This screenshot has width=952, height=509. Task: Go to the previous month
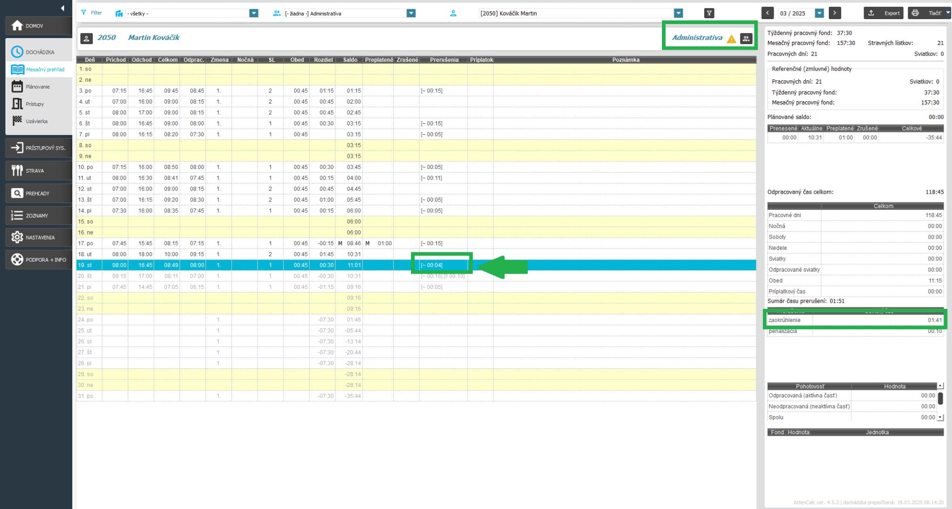coord(767,13)
